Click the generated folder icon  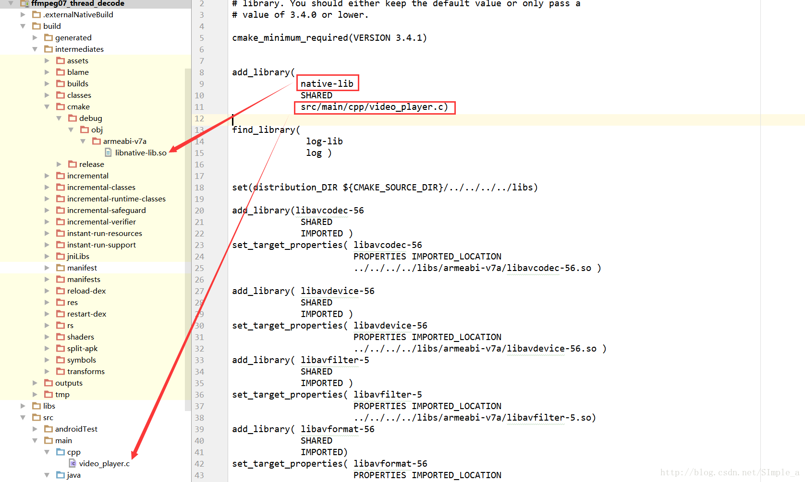point(49,37)
